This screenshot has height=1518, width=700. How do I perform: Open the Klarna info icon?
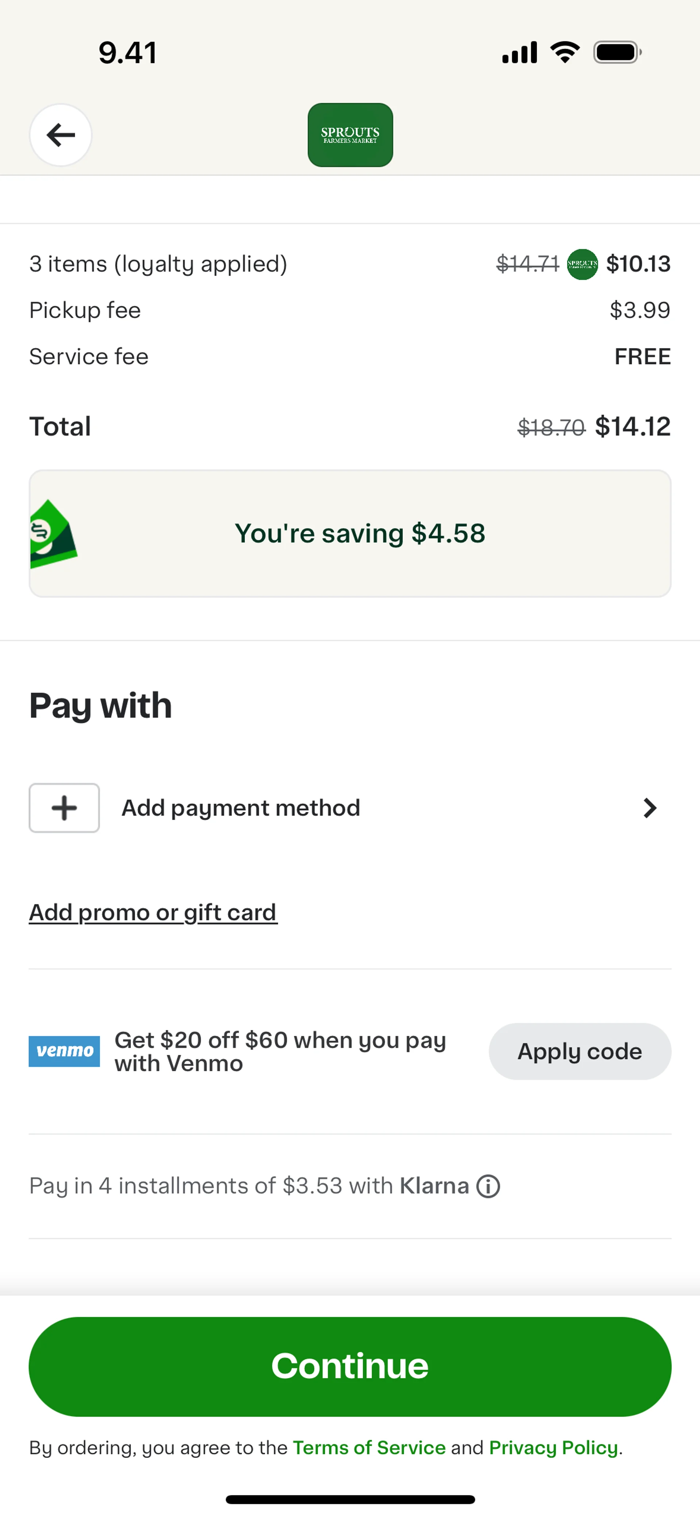coord(488,1186)
